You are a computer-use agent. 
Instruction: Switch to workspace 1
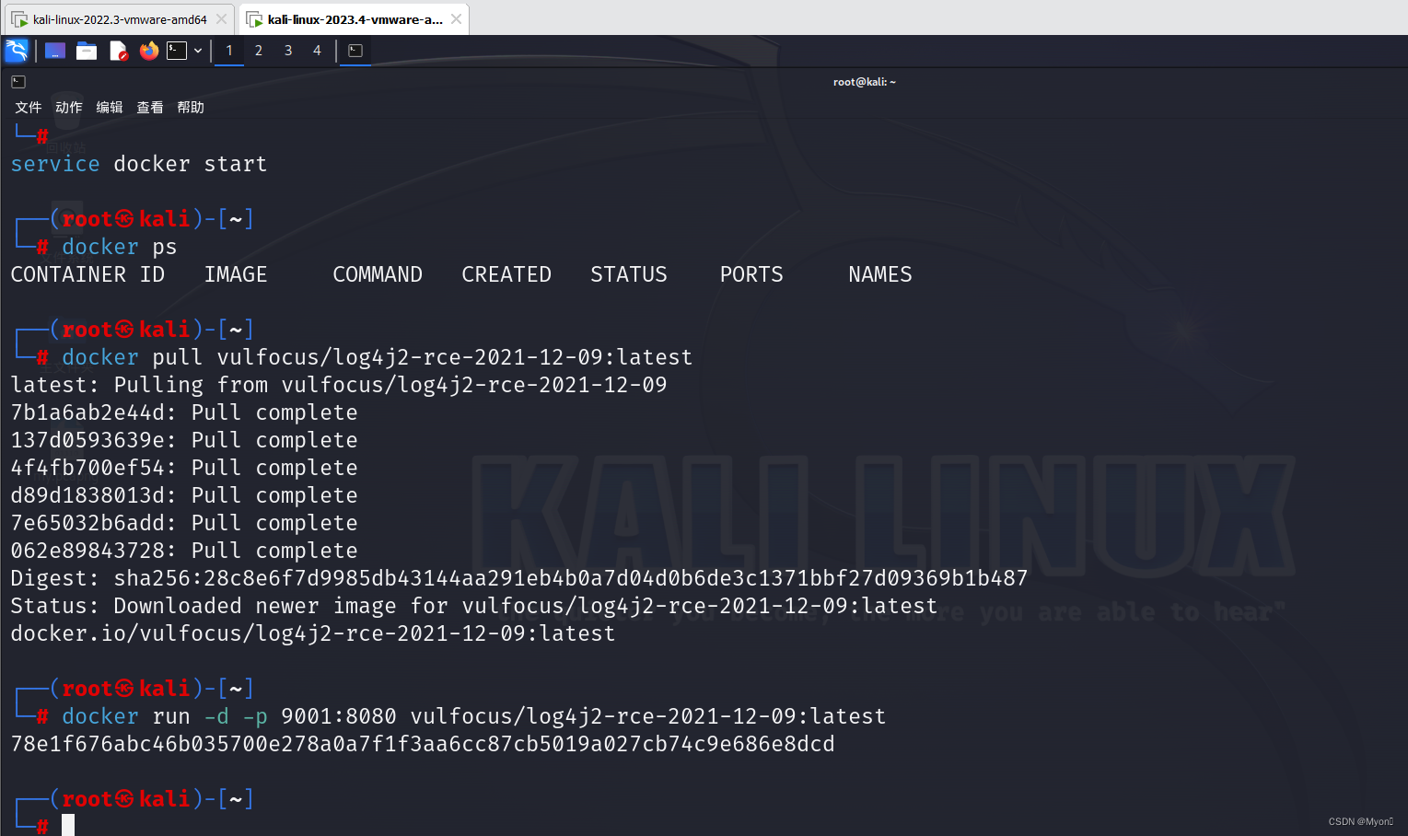229,51
